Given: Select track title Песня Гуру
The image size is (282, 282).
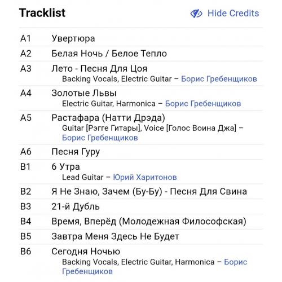Looking at the screenshot, I should [76, 152].
